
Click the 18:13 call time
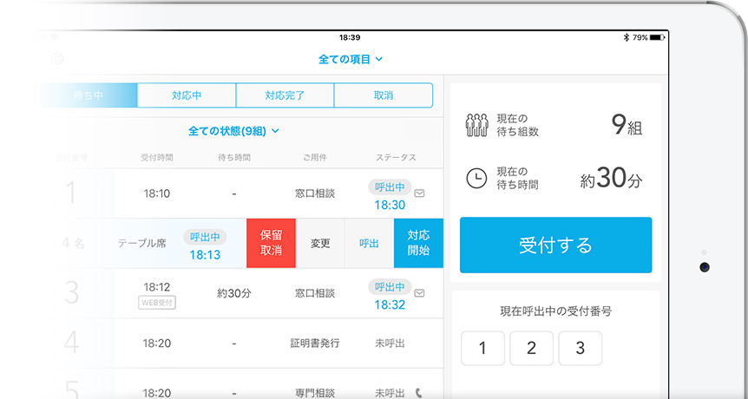tap(205, 255)
